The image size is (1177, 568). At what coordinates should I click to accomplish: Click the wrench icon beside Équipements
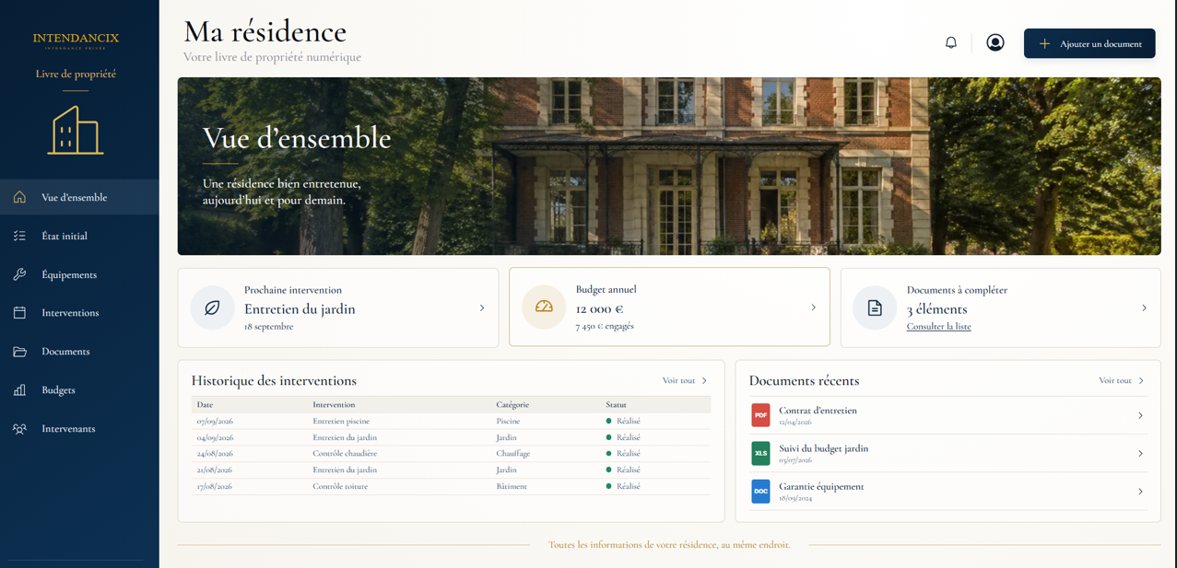(x=19, y=274)
